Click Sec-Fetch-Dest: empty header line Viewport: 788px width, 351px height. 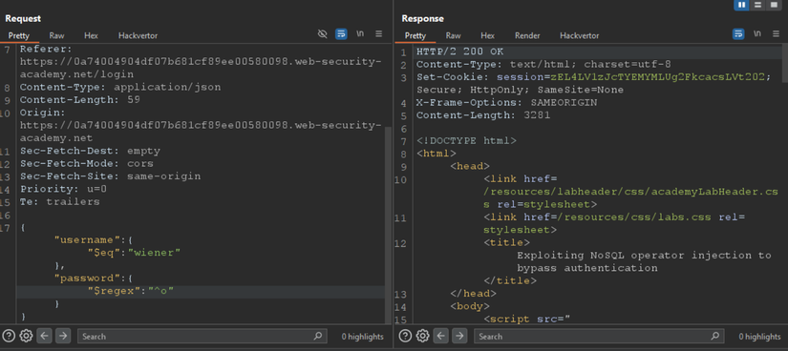pos(90,151)
